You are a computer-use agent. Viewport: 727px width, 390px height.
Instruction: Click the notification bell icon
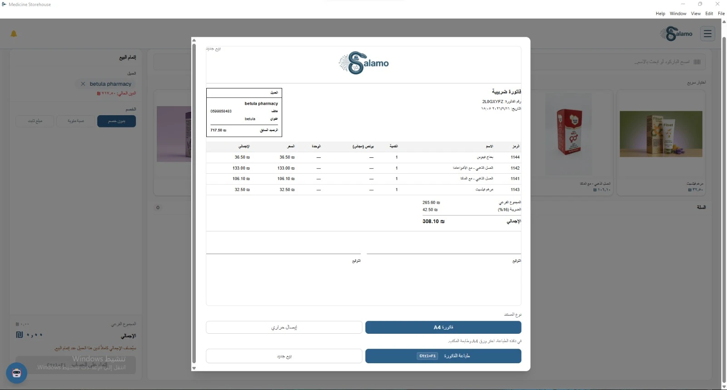tap(14, 34)
